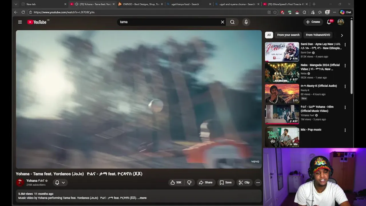Screen dimensions: 366x206
Task: Open Neba Mengede 2024 video title
Action: (x=320, y=67)
